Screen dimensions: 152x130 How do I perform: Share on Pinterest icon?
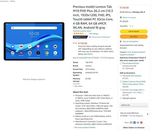click(141, 122)
